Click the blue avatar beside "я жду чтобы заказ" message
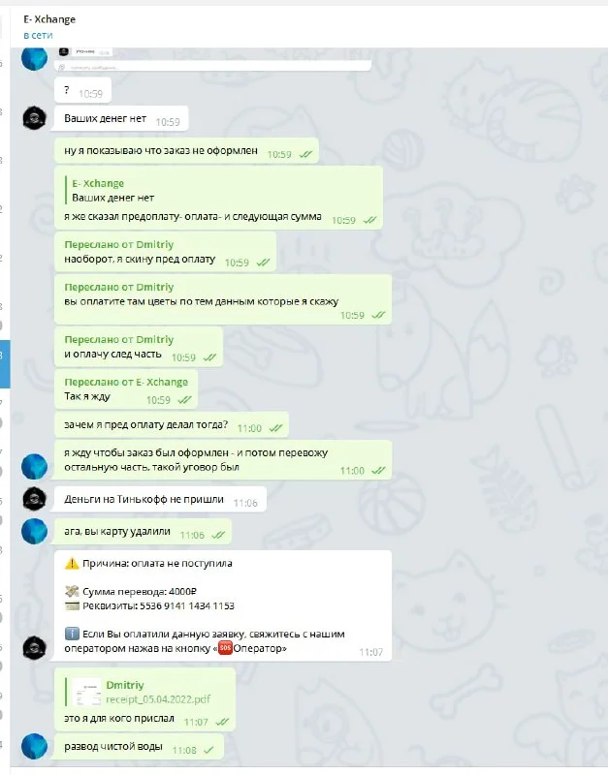The height and width of the screenshot is (775, 608). click(34, 467)
